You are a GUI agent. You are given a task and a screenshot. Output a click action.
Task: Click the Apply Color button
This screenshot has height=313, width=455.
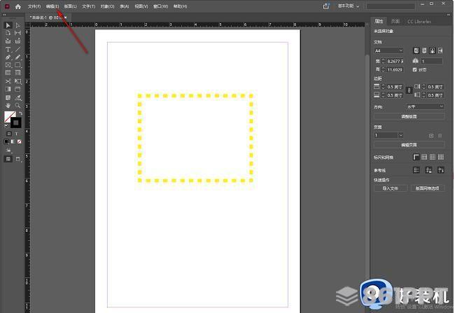coord(6,141)
